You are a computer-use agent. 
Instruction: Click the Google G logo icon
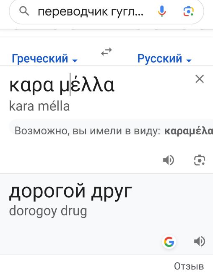169,241
